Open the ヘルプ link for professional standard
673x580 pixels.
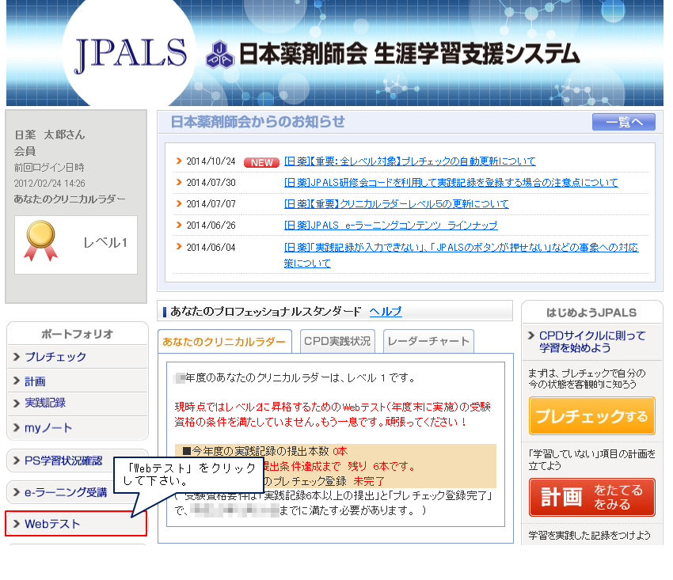click(x=386, y=312)
